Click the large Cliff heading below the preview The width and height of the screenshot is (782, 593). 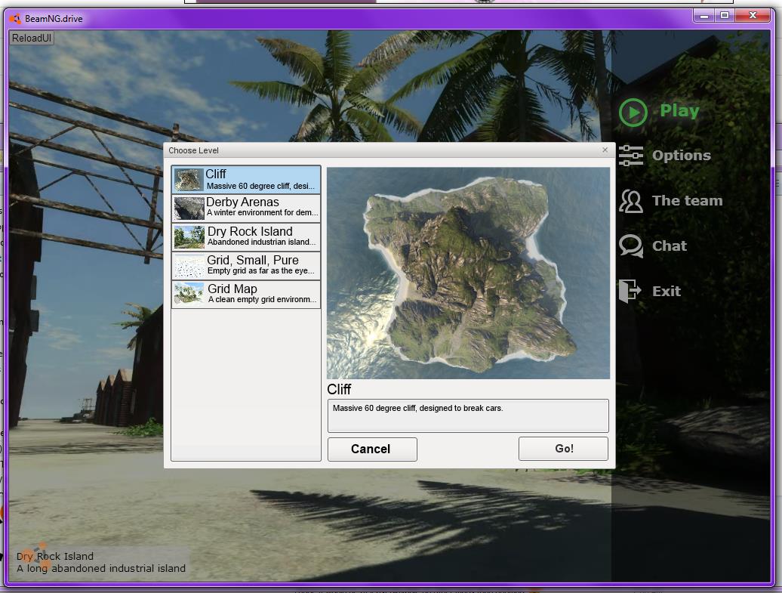339,389
